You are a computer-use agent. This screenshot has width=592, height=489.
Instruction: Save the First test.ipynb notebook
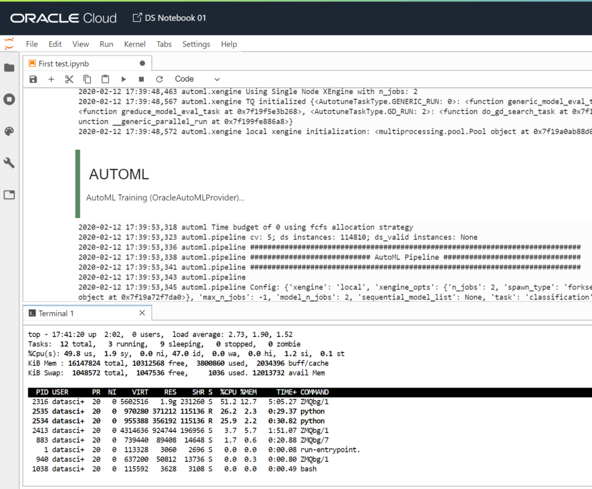click(33, 78)
